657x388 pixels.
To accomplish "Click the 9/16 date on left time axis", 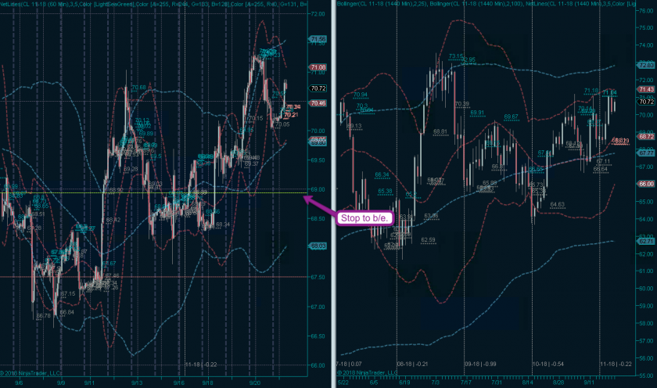I will 179,383.
